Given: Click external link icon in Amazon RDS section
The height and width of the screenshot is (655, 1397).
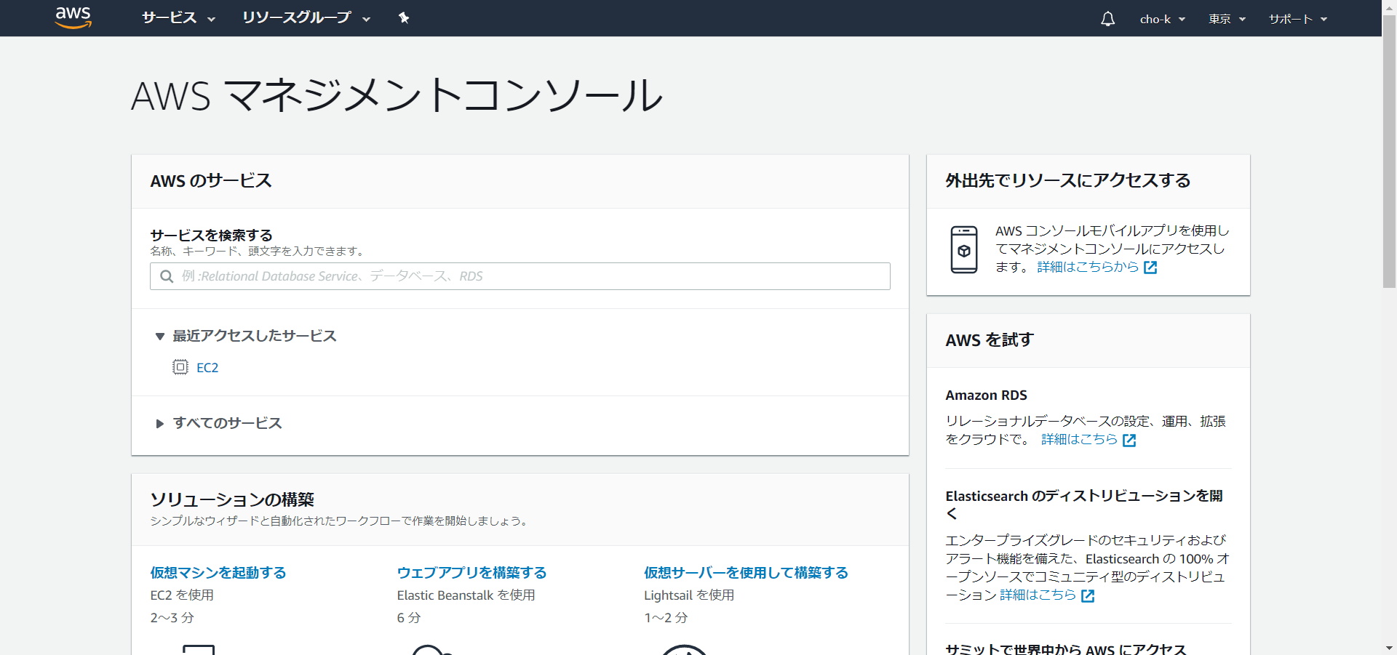Looking at the screenshot, I should pyautogui.click(x=1129, y=441).
